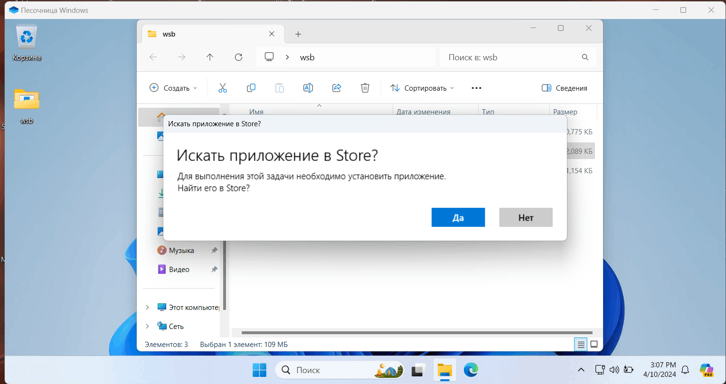The height and width of the screenshot is (384, 726).
Task: Open the Сортировать sort dropdown
Action: [x=422, y=88]
